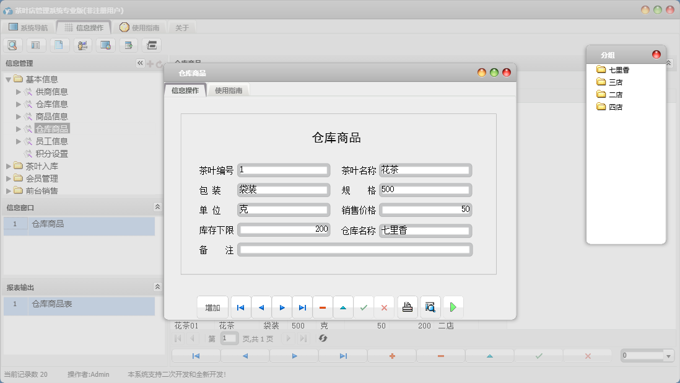Screen dimensions: 680x383
Task: Delete the record using the red minus icon
Action: click(323, 307)
